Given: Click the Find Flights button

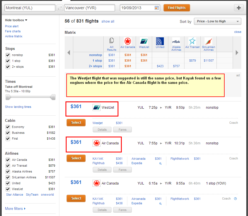Looking at the screenshot, I should 177,8.
